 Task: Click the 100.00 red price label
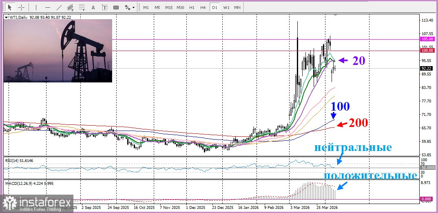(427, 51)
